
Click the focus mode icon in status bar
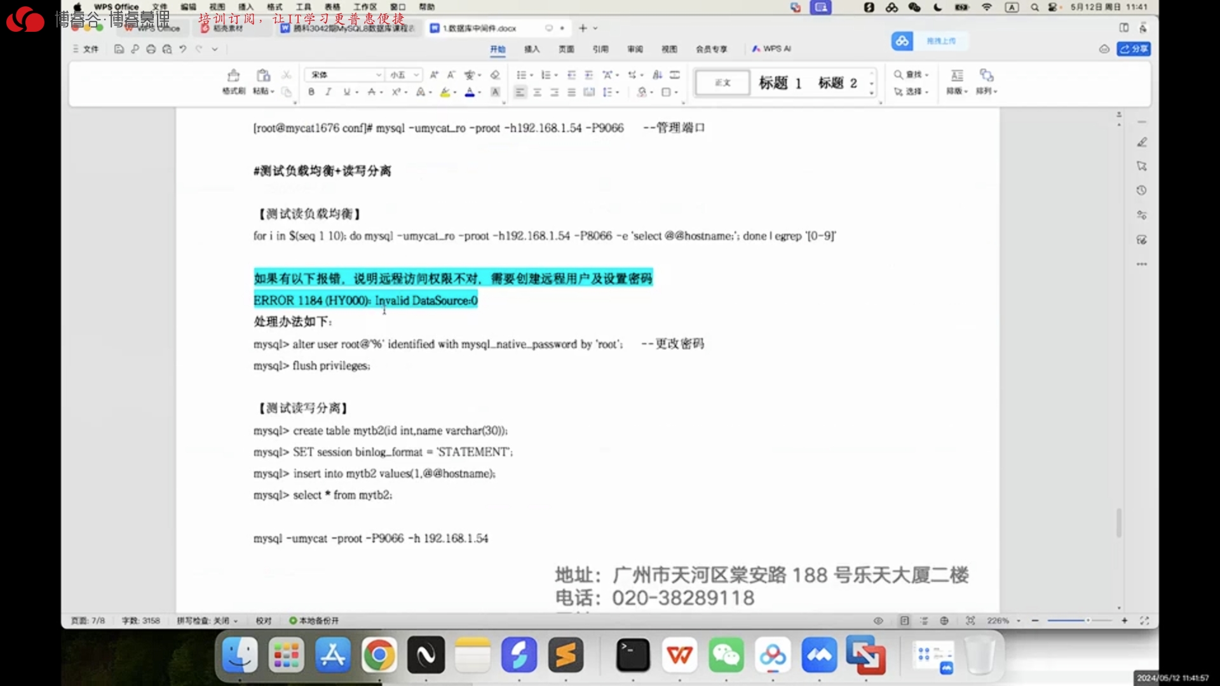[x=970, y=621]
